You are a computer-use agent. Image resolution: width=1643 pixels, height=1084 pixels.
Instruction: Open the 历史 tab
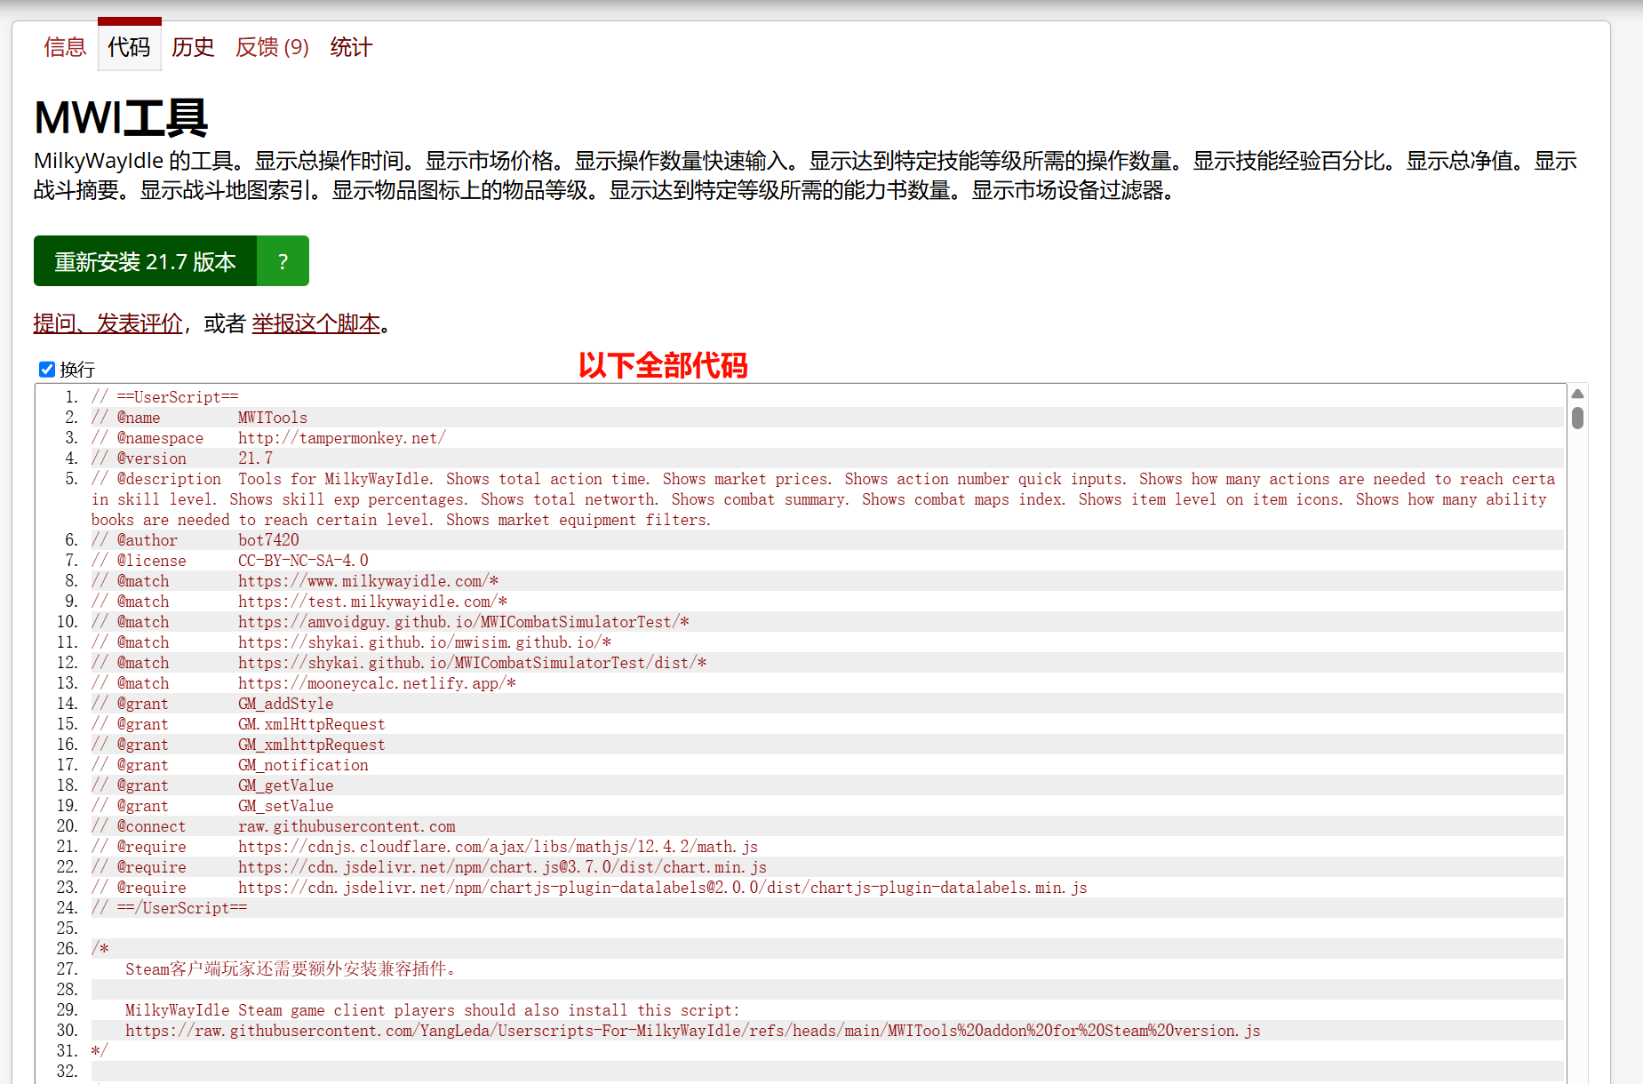193,48
